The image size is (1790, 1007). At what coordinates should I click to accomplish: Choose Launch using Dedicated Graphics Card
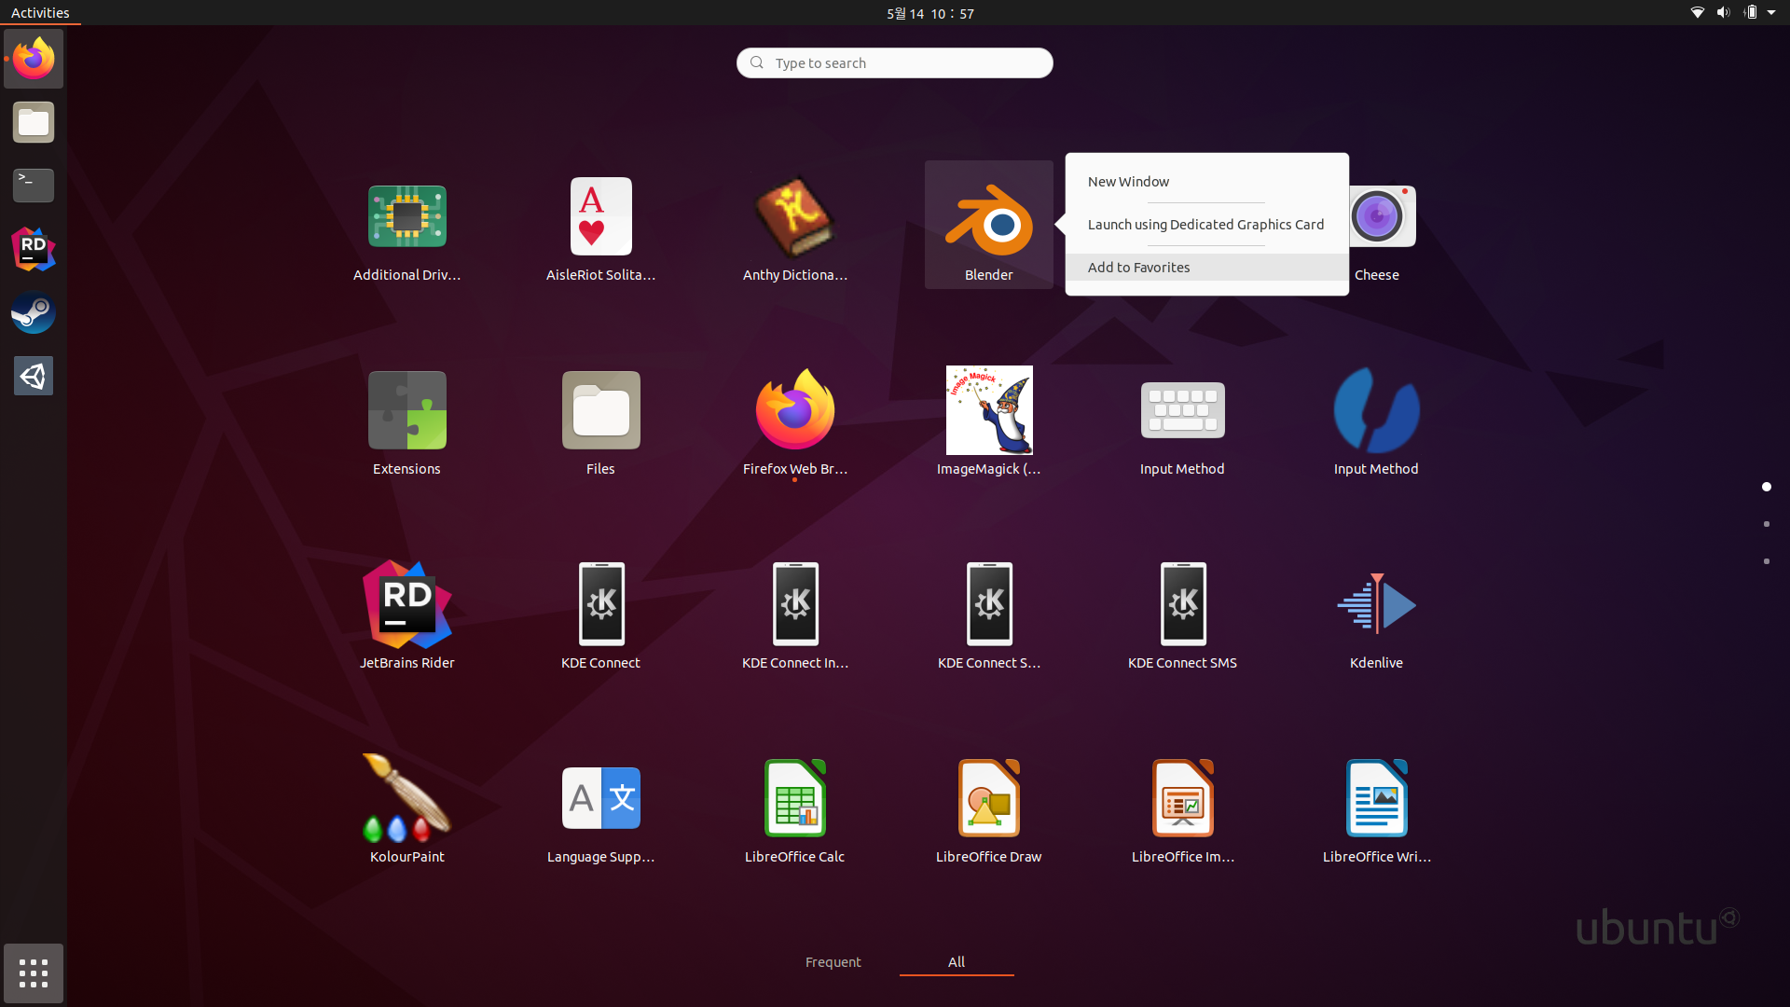coord(1205,225)
